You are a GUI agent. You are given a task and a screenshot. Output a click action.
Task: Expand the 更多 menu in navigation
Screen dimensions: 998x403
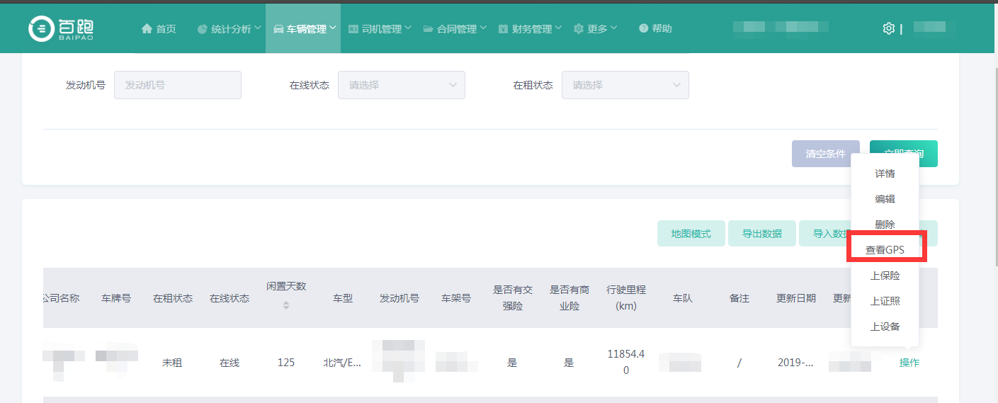coord(596,29)
